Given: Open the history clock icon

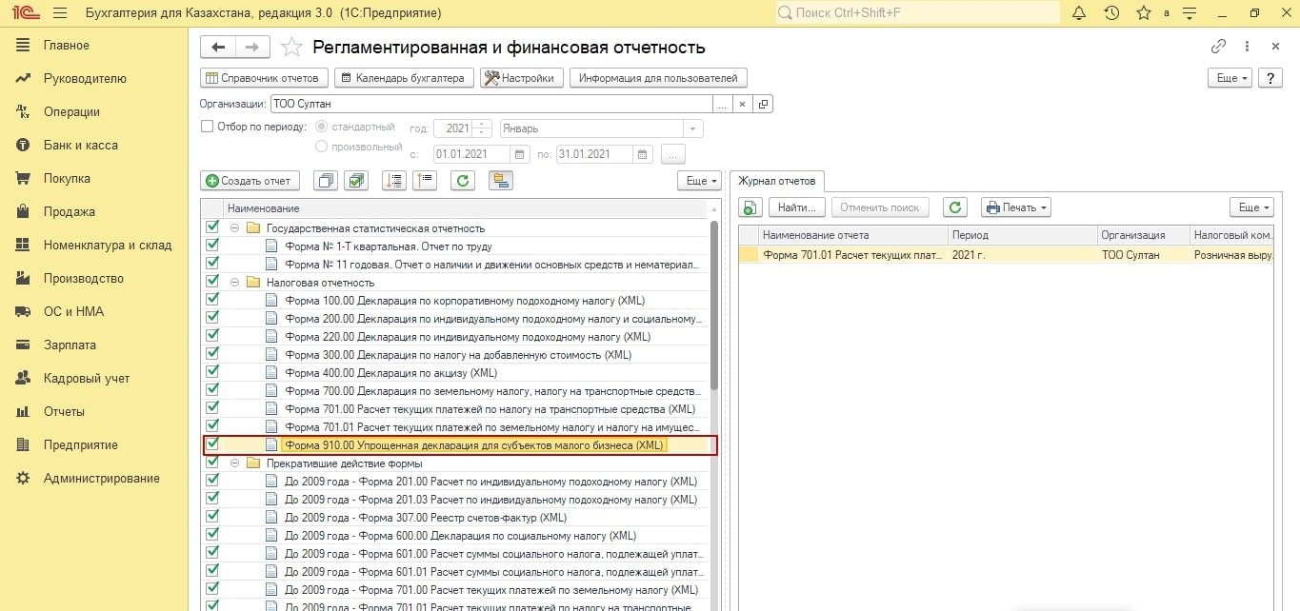Looking at the screenshot, I should pos(1111,13).
